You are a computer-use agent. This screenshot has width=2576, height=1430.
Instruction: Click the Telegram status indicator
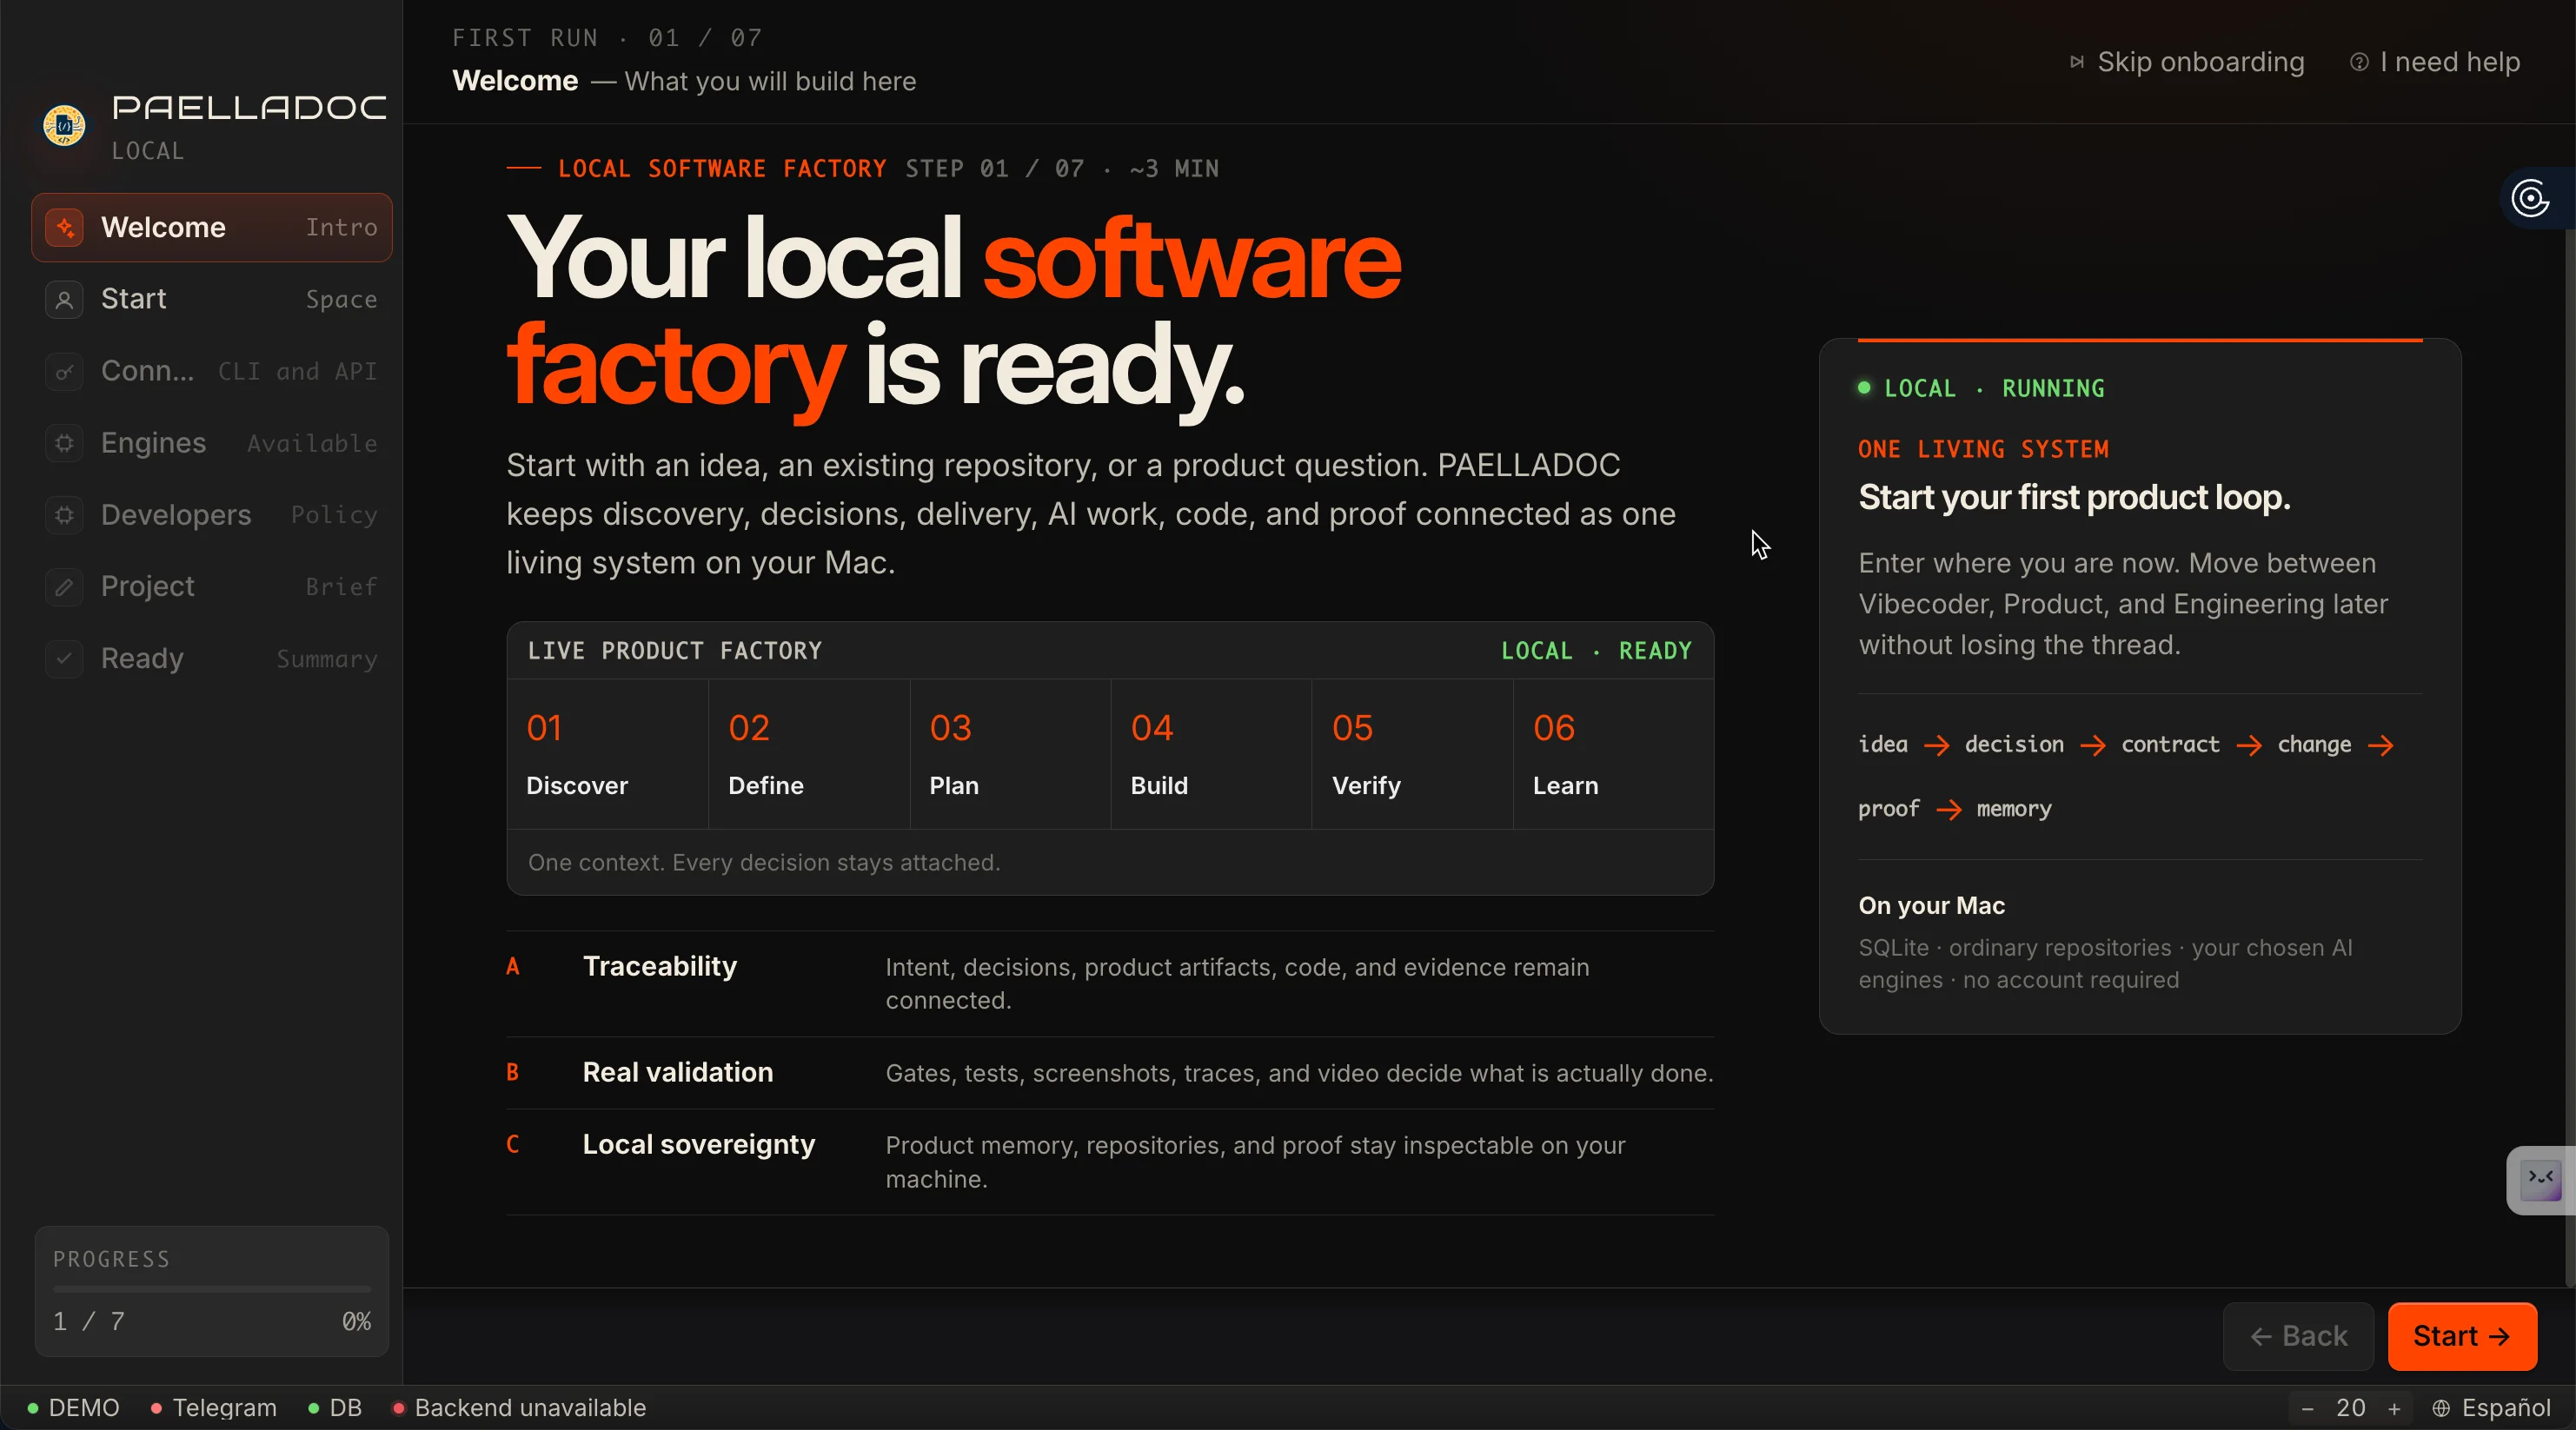(213, 1408)
